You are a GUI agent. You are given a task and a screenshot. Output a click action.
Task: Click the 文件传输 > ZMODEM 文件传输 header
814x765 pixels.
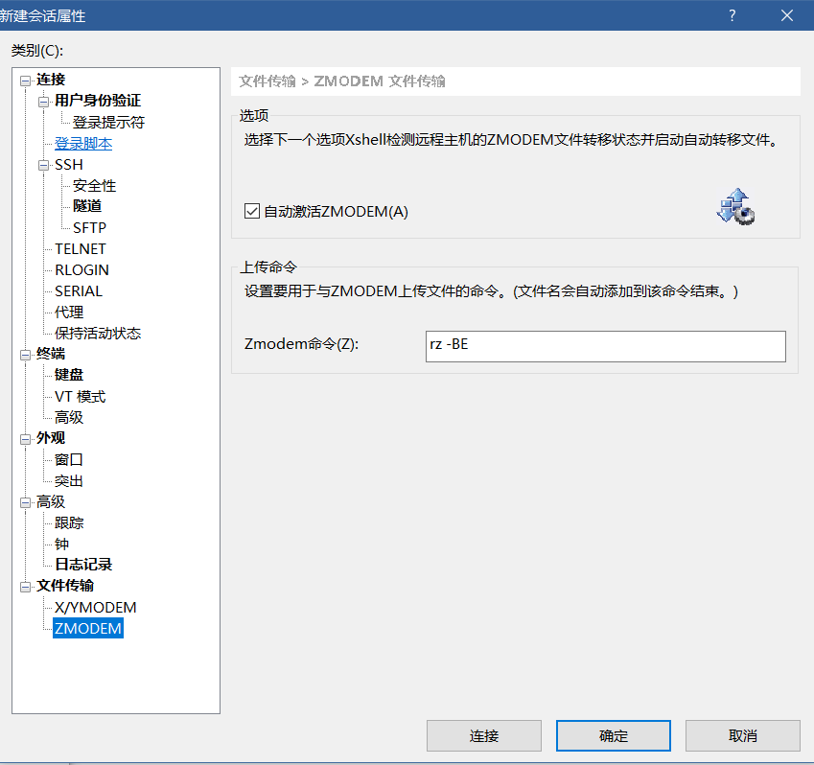pyautogui.click(x=342, y=81)
